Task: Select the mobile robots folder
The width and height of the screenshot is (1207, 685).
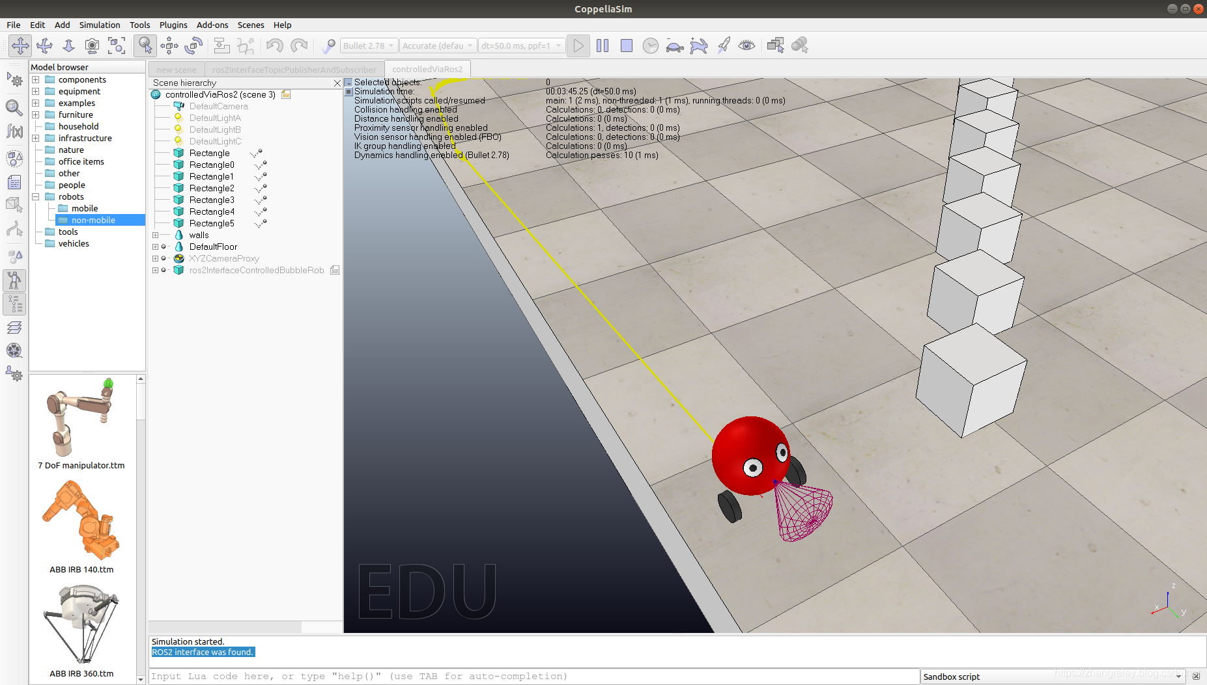Action: click(x=85, y=209)
